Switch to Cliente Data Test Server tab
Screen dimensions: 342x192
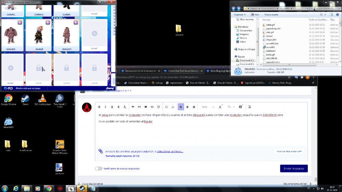coord(183,71)
